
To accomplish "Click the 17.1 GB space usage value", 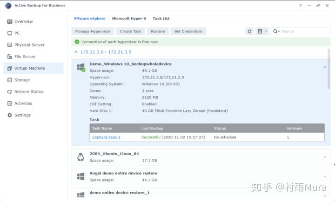I will coord(149,160).
